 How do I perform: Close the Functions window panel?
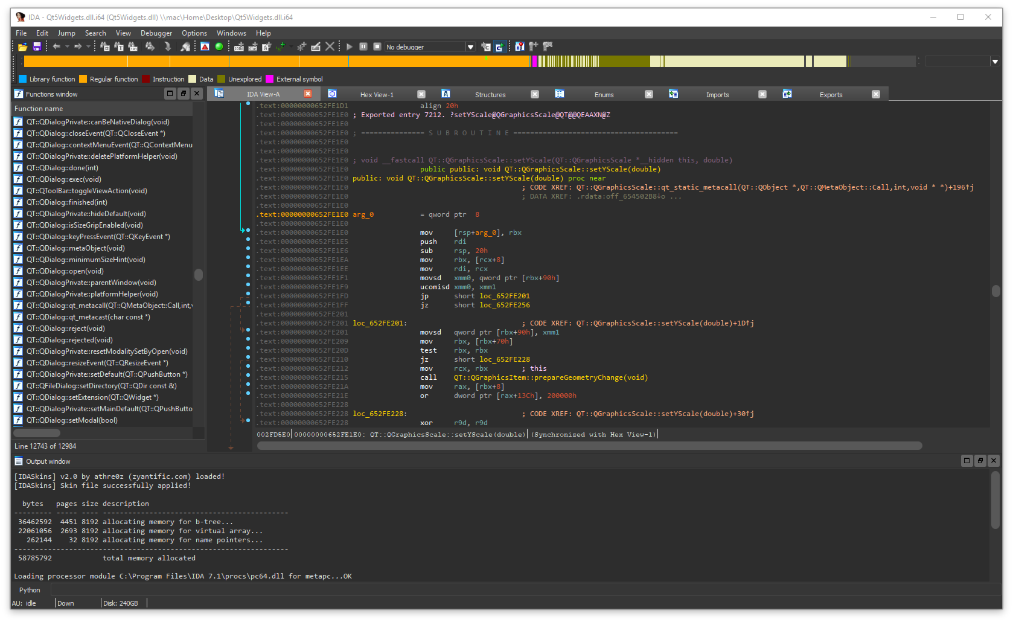click(197, 93)
